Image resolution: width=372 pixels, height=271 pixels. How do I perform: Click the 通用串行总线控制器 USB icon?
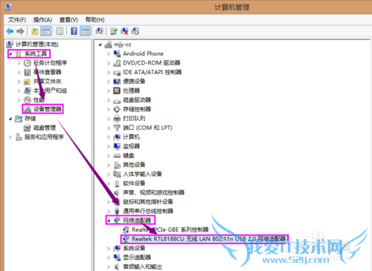tap(117, 211)
